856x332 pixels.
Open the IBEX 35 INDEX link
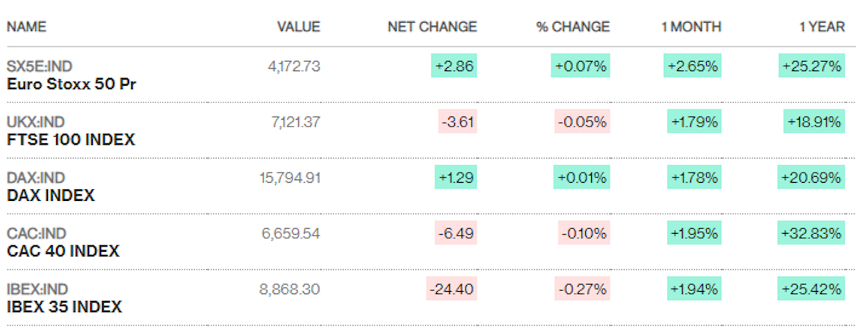coord(64,307)
